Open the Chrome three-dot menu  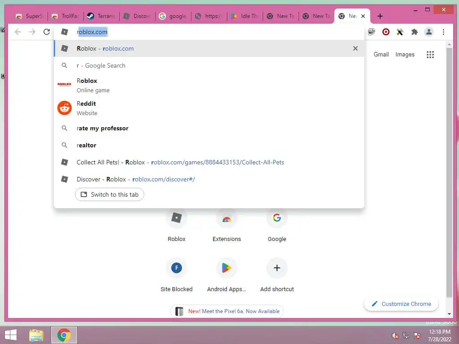click(x=443, y=32)
